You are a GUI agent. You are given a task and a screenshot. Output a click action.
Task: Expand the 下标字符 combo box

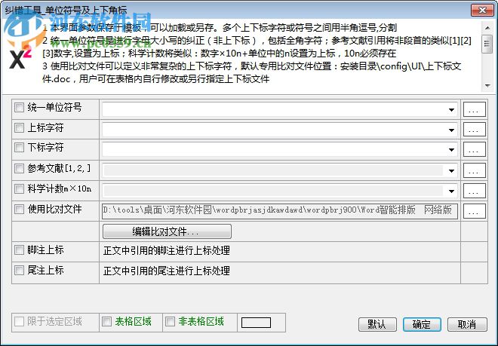pyautogui.click(x=451, y=150)
